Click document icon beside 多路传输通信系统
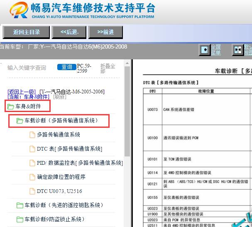 pyautogui.click(x=32, y=135)
